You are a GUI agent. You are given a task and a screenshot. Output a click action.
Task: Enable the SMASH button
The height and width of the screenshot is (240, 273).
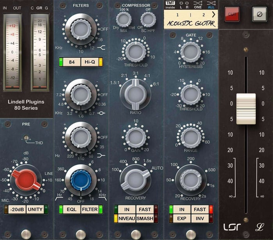pyautogui.click(x=145, y=219)
